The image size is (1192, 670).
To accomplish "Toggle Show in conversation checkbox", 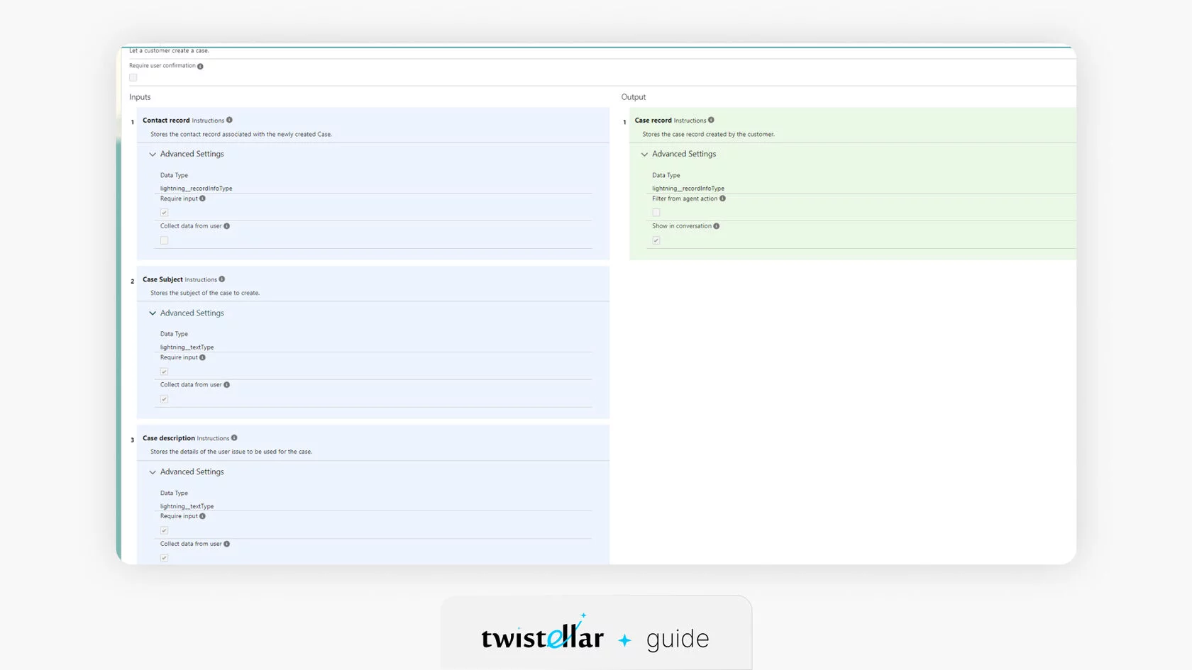I will click(656, 240).
